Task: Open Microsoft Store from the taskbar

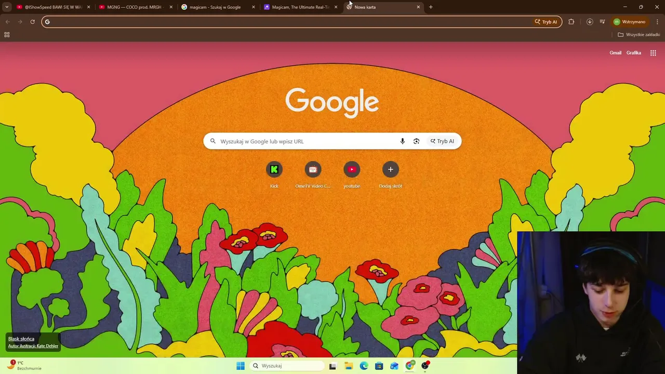Action: (379, 366)
